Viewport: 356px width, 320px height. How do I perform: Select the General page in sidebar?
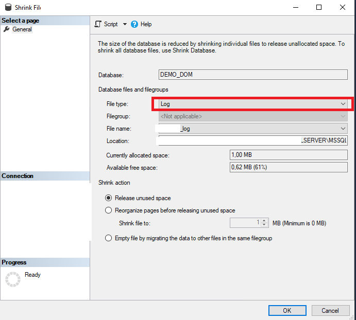(x=22, y=29)
